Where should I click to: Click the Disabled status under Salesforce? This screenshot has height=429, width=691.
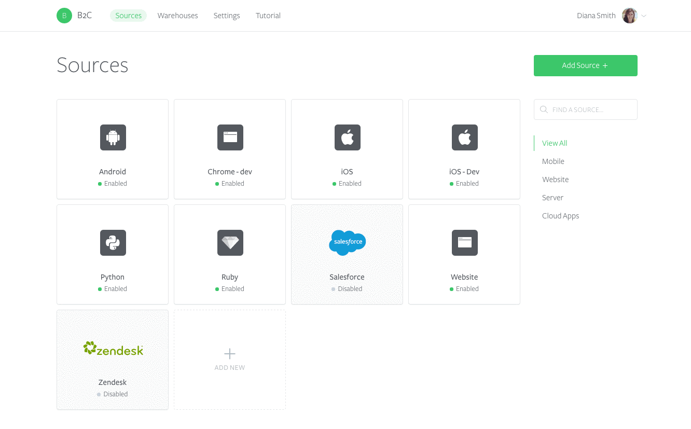pos(347,289)
